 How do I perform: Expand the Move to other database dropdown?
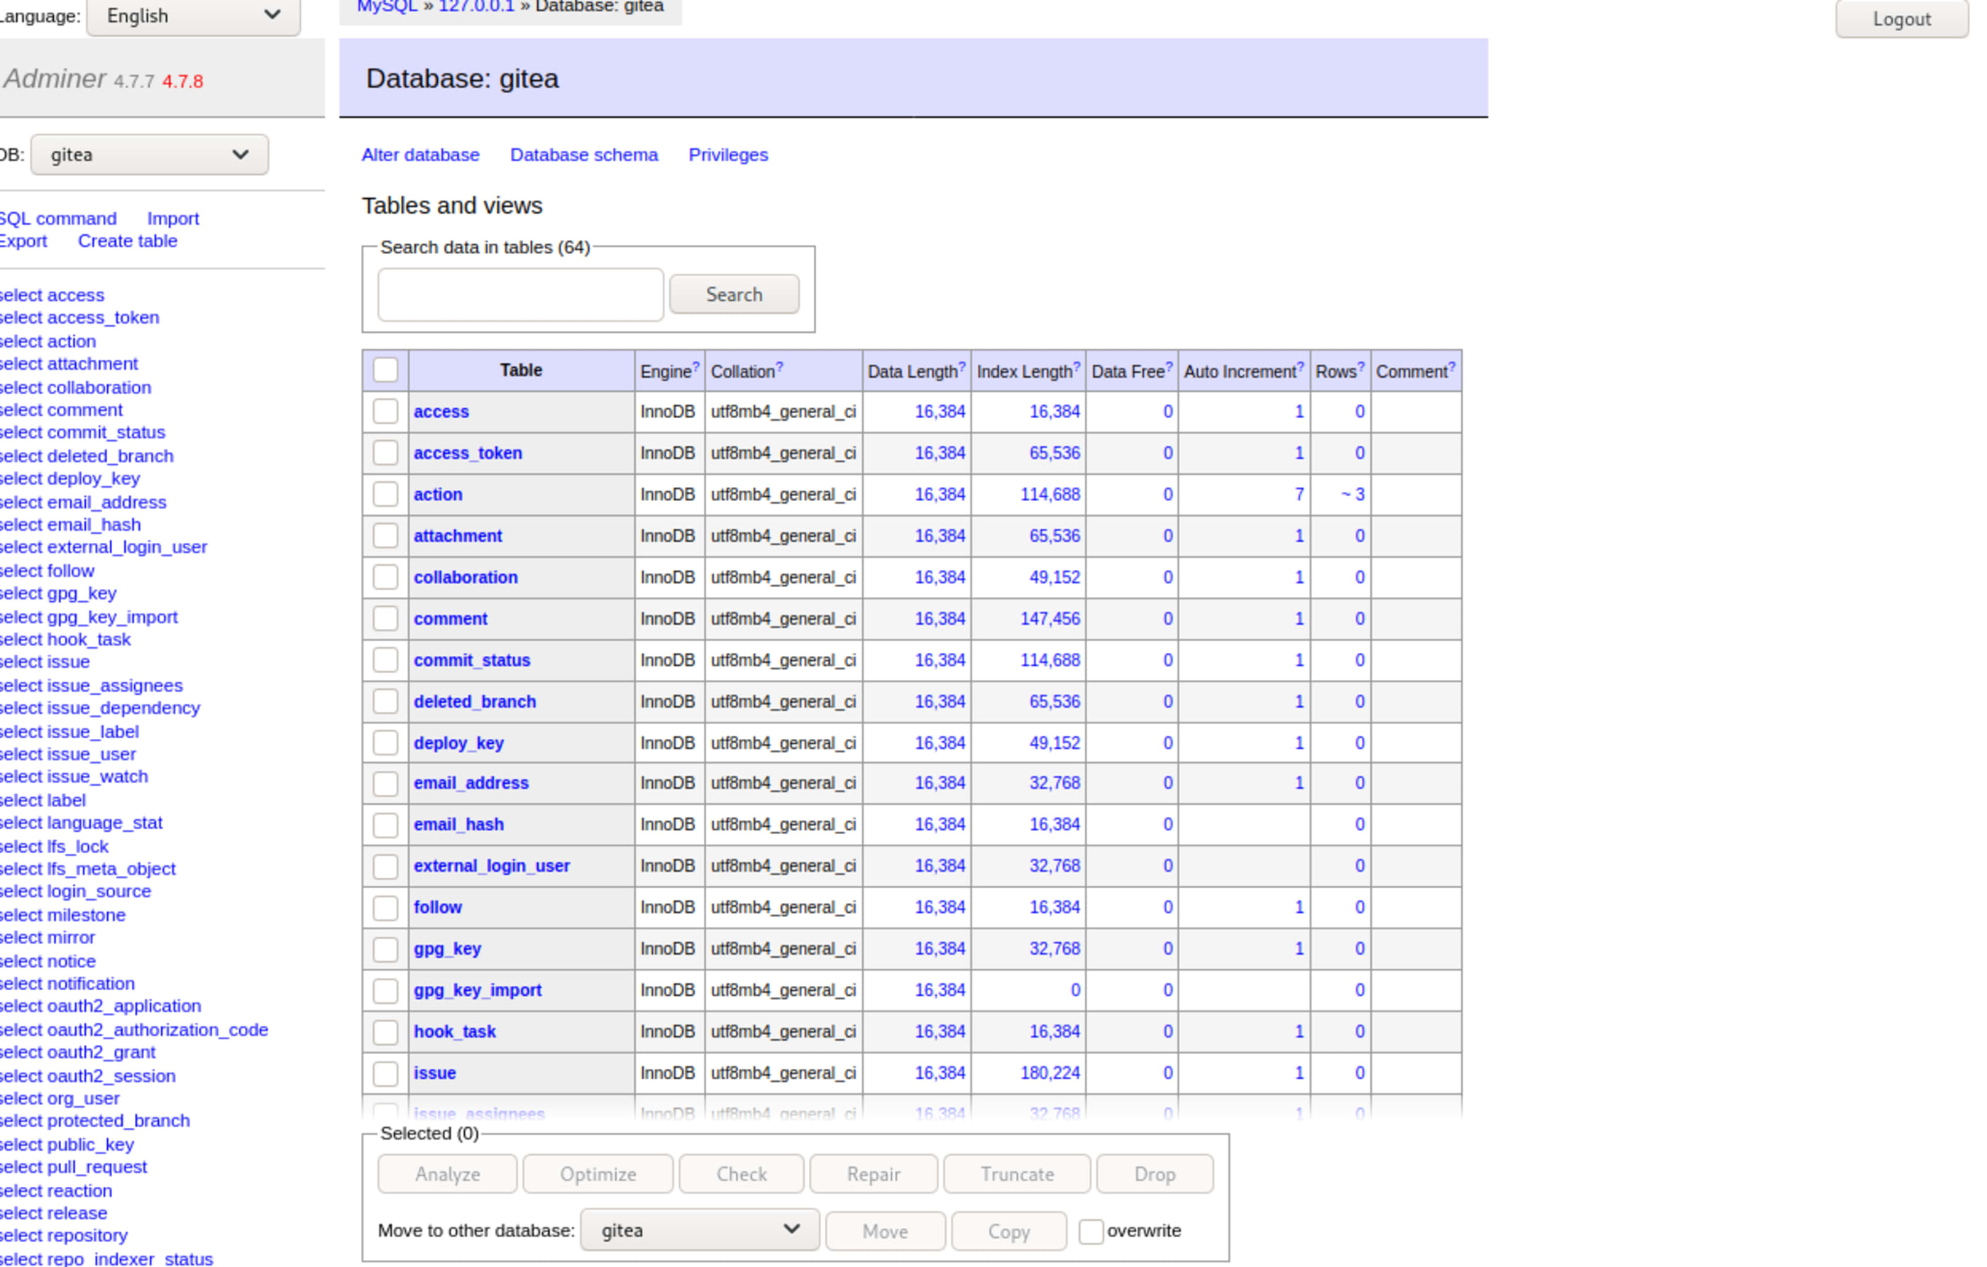(x=699, y=1230)
